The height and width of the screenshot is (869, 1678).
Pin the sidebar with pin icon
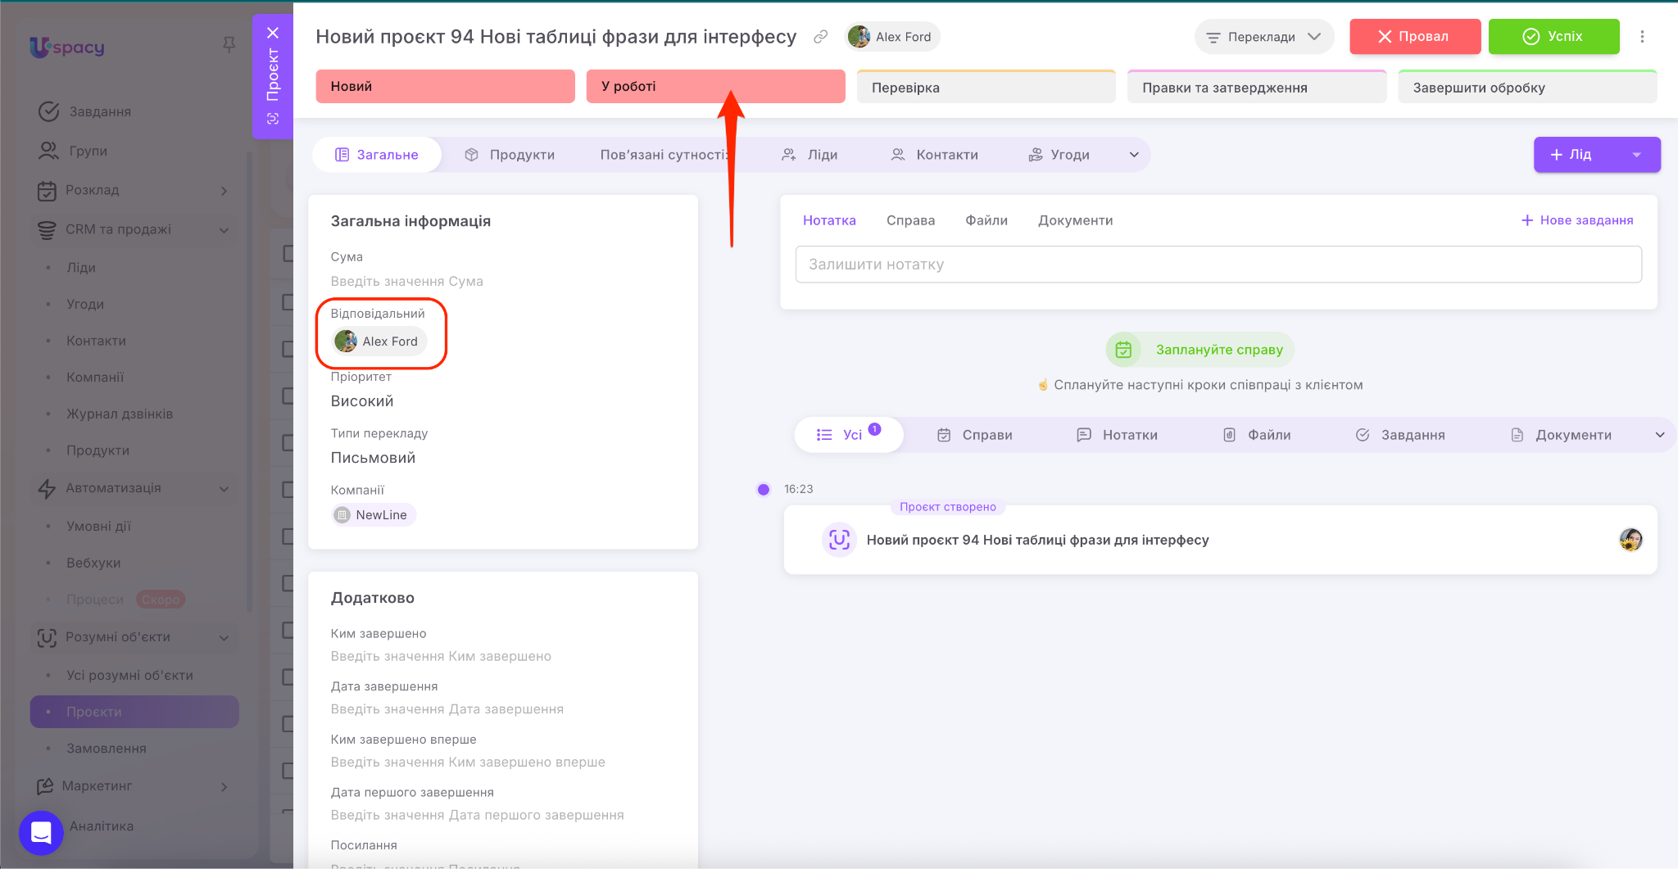click(x=229, y=44)
